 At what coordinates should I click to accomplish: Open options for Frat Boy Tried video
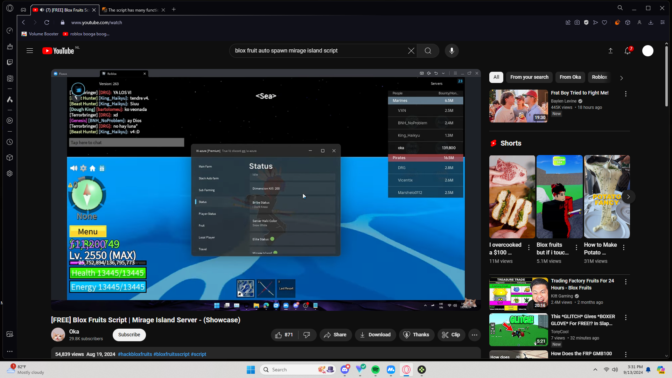(x=626, y=94)
